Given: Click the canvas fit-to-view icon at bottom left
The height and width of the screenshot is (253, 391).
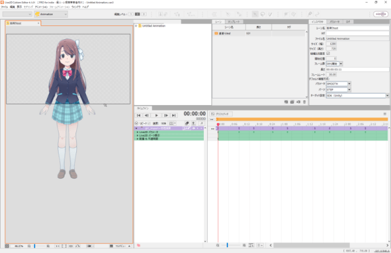Looking at the screenshot, I should pos(7,246).
